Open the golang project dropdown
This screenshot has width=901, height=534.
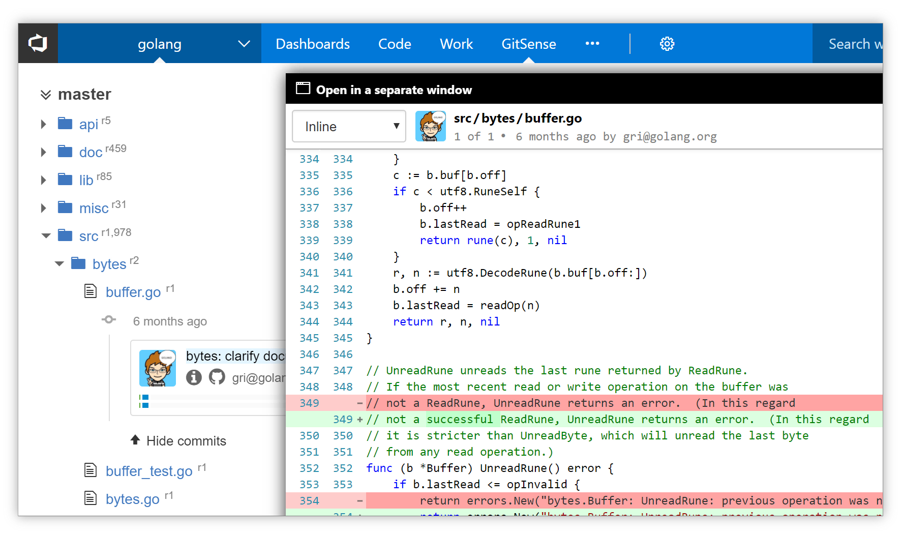tap(160, 43)
